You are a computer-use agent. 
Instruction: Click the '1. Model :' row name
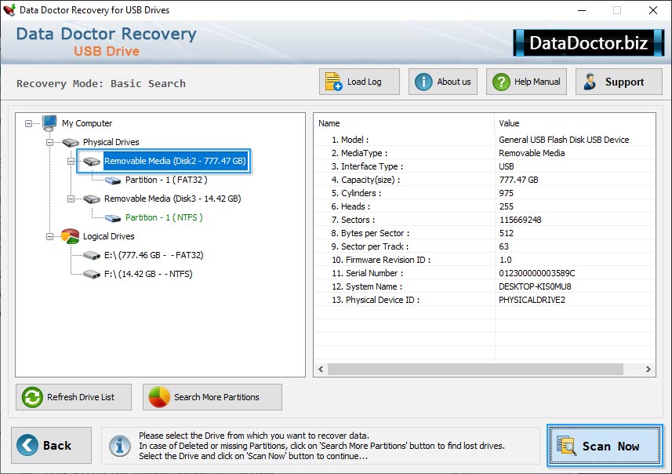(351, 140)
